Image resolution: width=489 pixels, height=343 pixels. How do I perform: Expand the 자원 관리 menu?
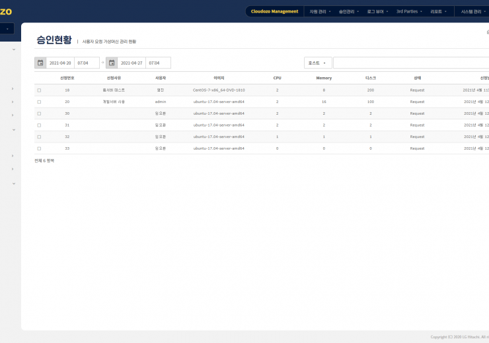320,11
